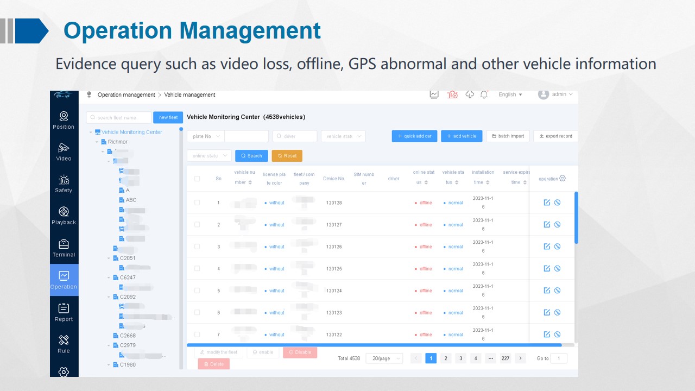Collapse the Richmor tree node

click(97, 142)
